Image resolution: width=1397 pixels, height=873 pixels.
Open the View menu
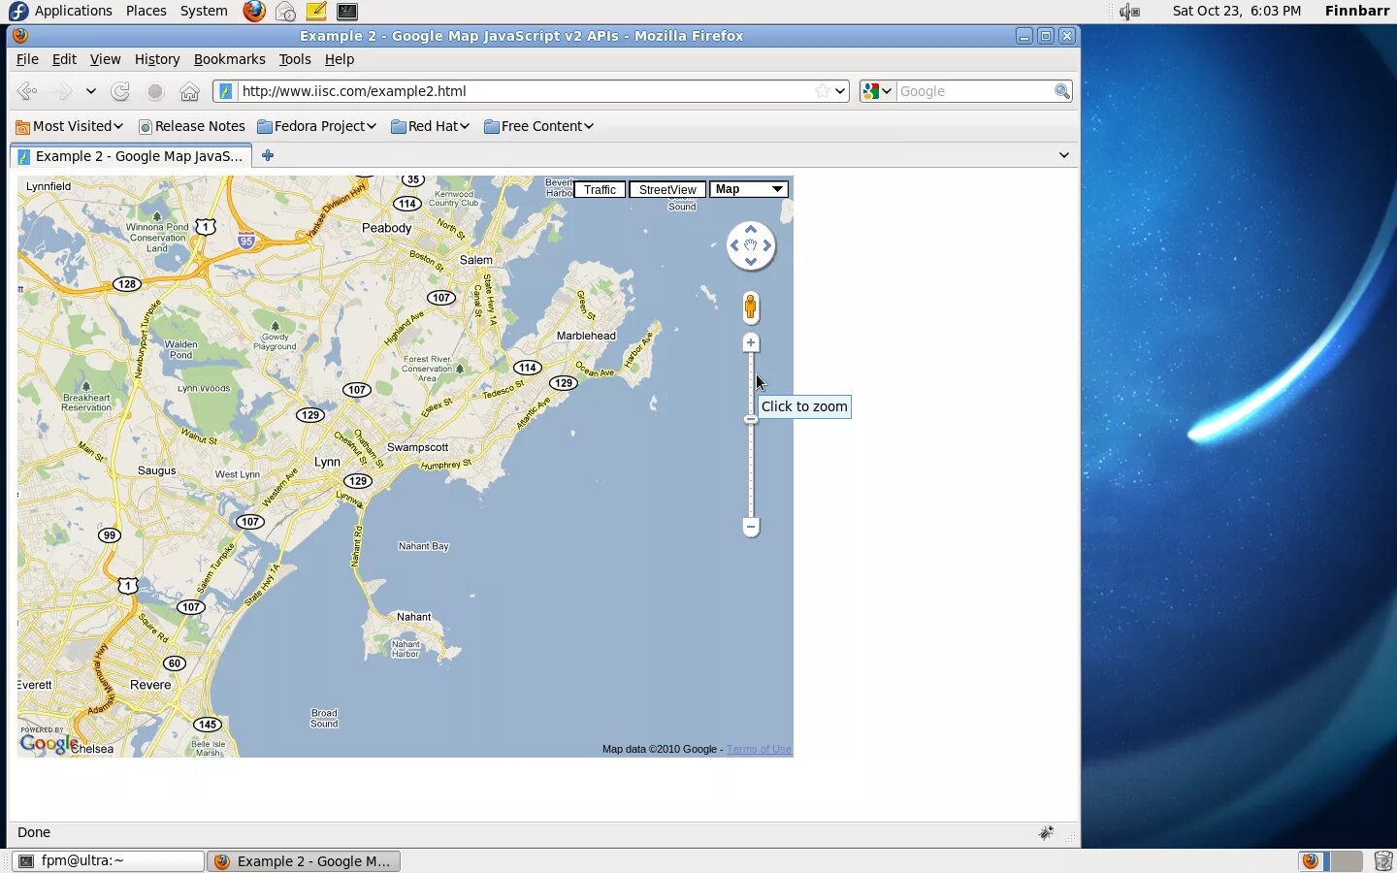pyautogui.click(x=105, y=59)
